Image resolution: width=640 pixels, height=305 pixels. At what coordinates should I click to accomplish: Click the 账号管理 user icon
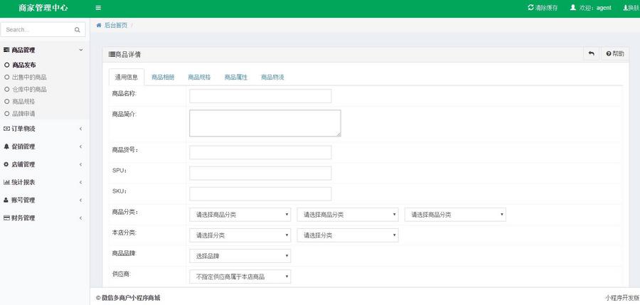6,200
